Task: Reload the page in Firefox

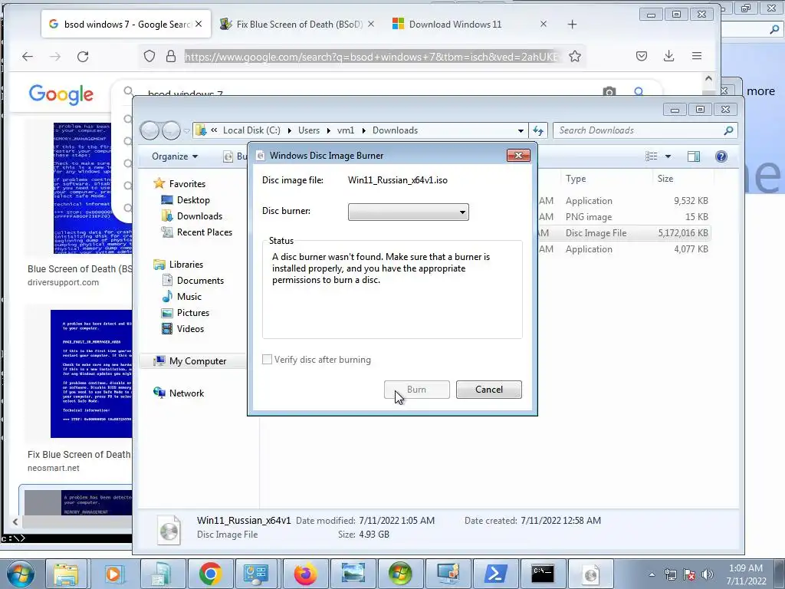Action: 83,56
